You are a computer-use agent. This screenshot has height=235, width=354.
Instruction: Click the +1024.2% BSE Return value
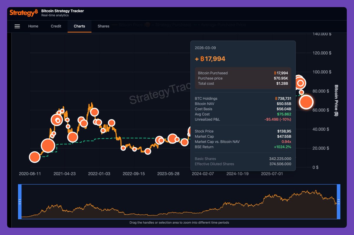click(x=283, y=147)
